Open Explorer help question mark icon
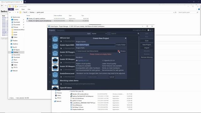The width and height of the screenshot is (201, 113). click(199, 9)
